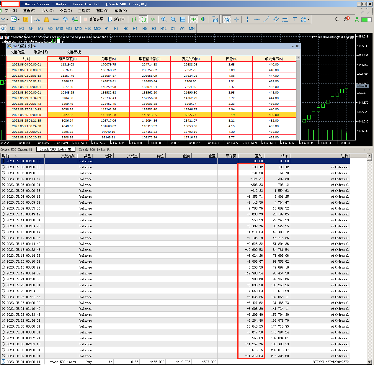The image size is (374, 365).
Task: Open dropdown arrow next to template icon
Action: coord(19,20)
